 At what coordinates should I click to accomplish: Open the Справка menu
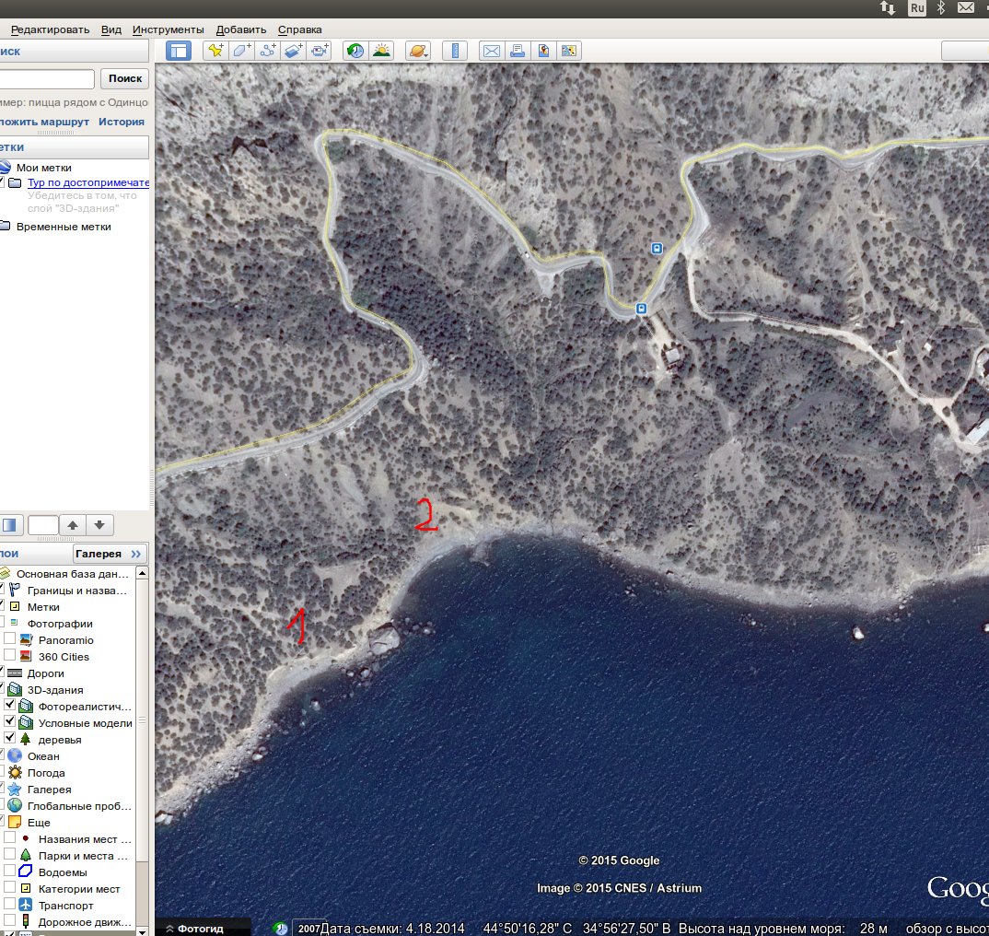299,29
